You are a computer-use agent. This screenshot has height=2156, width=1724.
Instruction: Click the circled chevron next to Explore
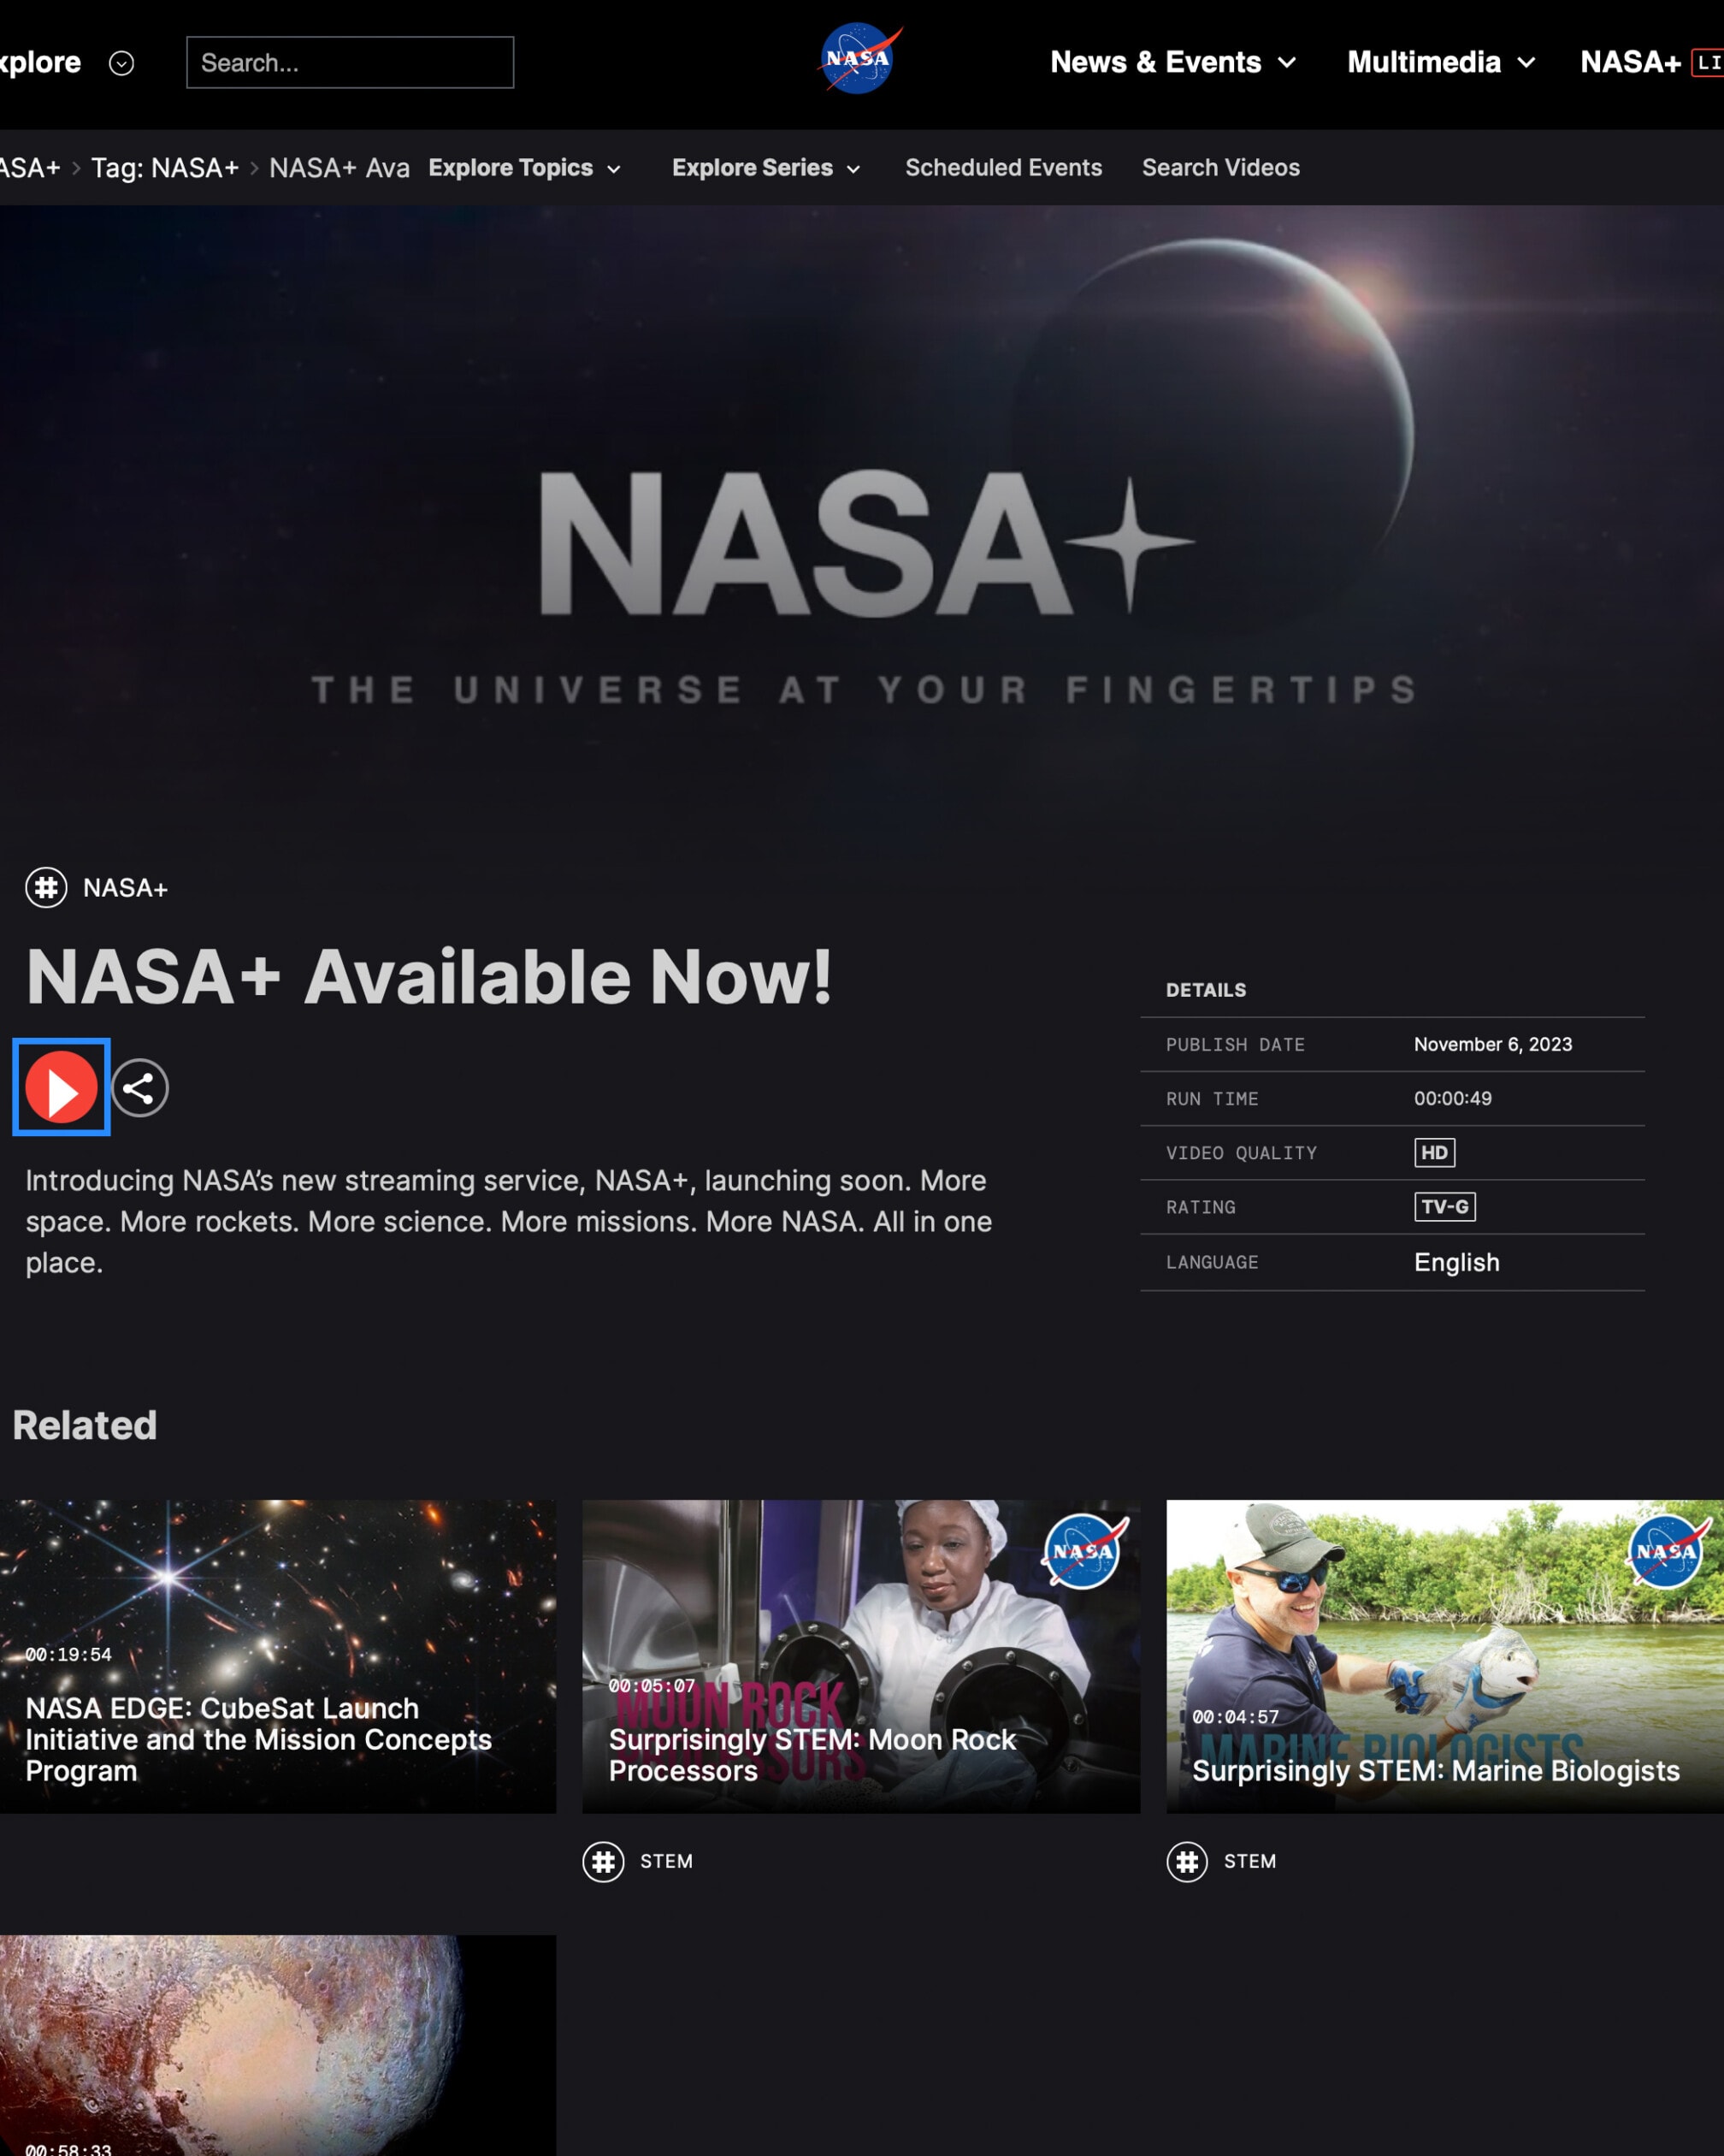122,63
